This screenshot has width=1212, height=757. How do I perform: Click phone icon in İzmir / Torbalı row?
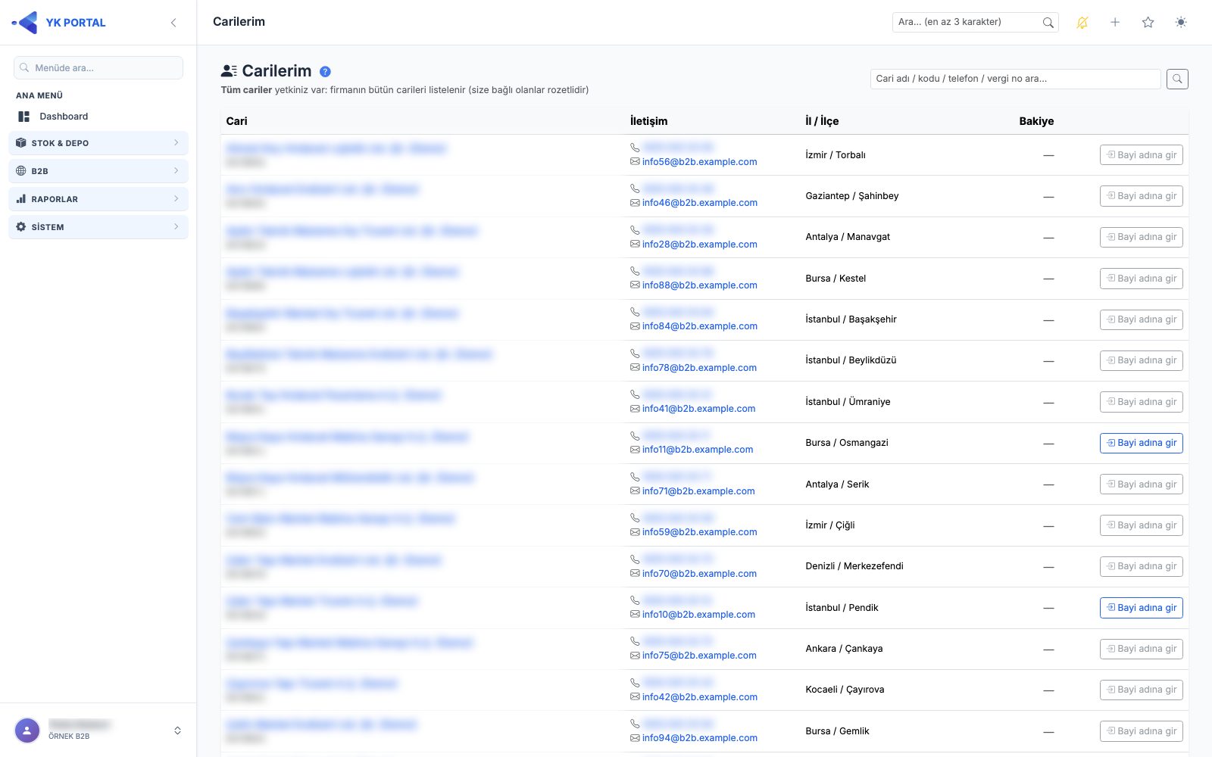tap(635, 148)
